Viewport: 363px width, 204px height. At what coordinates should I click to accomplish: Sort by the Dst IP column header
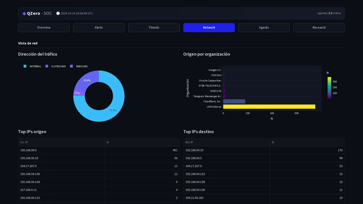point(227,142)
